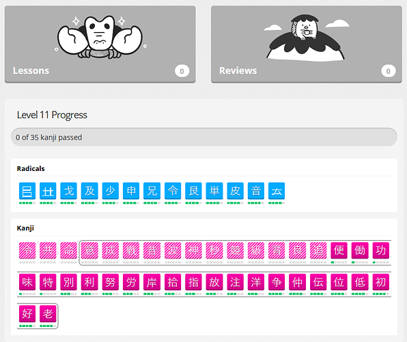Select the 音 radical tile
The width and height of the screenshot is (407, 342).
pyautogui.click(x=256, y=191)
